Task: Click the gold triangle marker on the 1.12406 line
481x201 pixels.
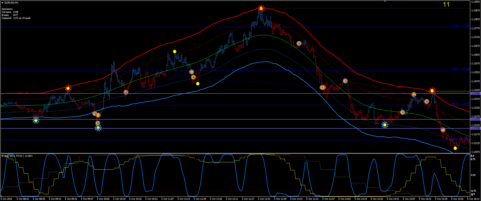Action: click(x=414, y=95)
